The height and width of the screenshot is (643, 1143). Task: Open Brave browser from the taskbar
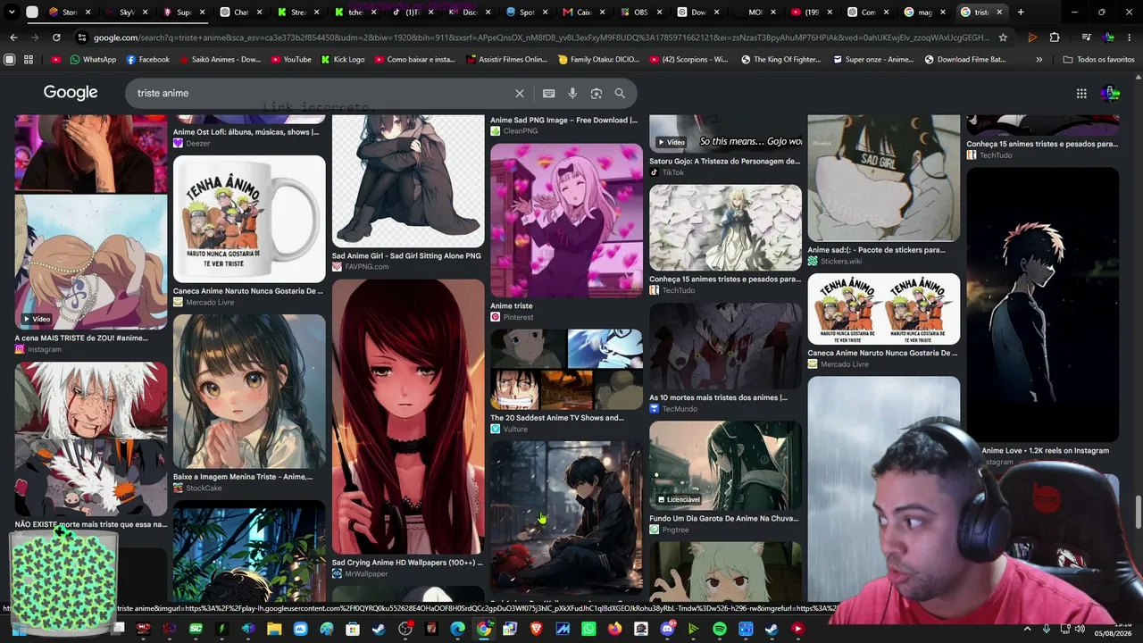537,629
